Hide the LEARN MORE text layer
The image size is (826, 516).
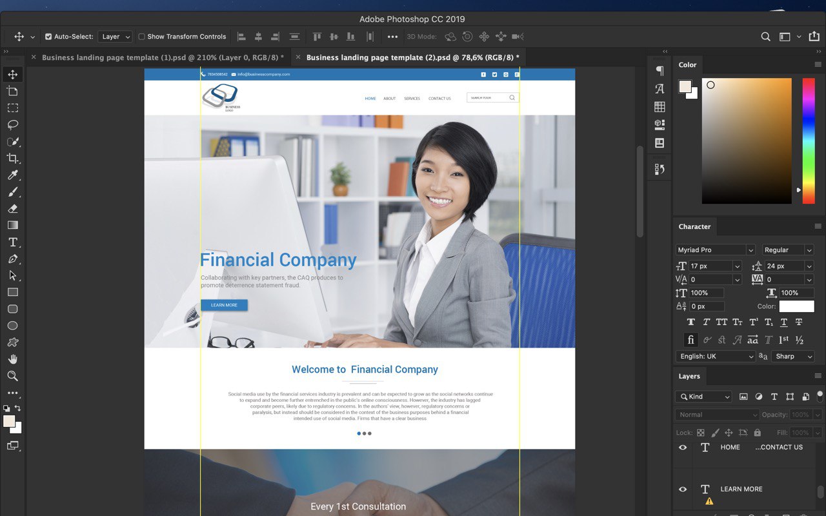point(683,489)
